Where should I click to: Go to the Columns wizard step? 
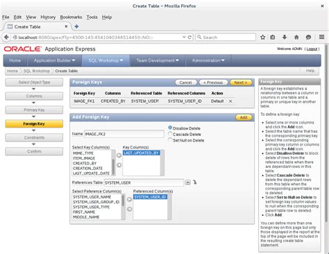pyautogui.click(x=34, y=96)
